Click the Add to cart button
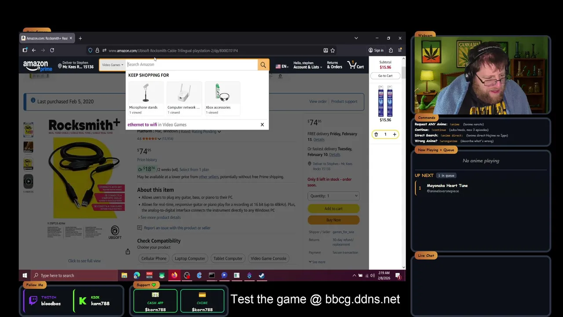This screenshot has width=563, height=317. [333, 209]
